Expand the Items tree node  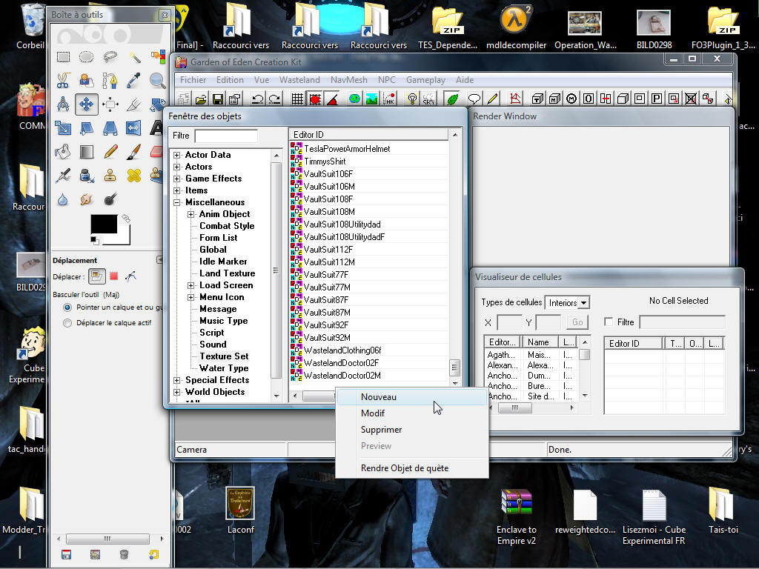tap(176, 190)
